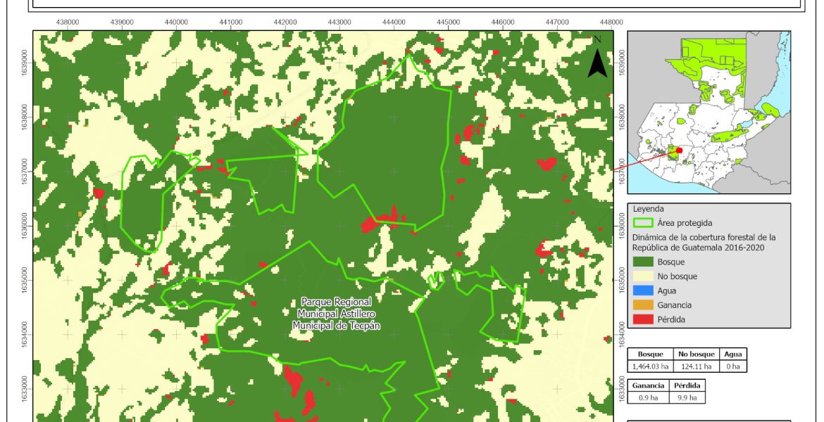This screenshot has height=422, width=824.
Task: Select the blue Agua legend swatch
Action: 644,290
